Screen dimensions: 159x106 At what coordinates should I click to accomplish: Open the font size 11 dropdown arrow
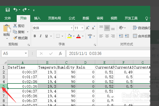[x=82, y=28]
